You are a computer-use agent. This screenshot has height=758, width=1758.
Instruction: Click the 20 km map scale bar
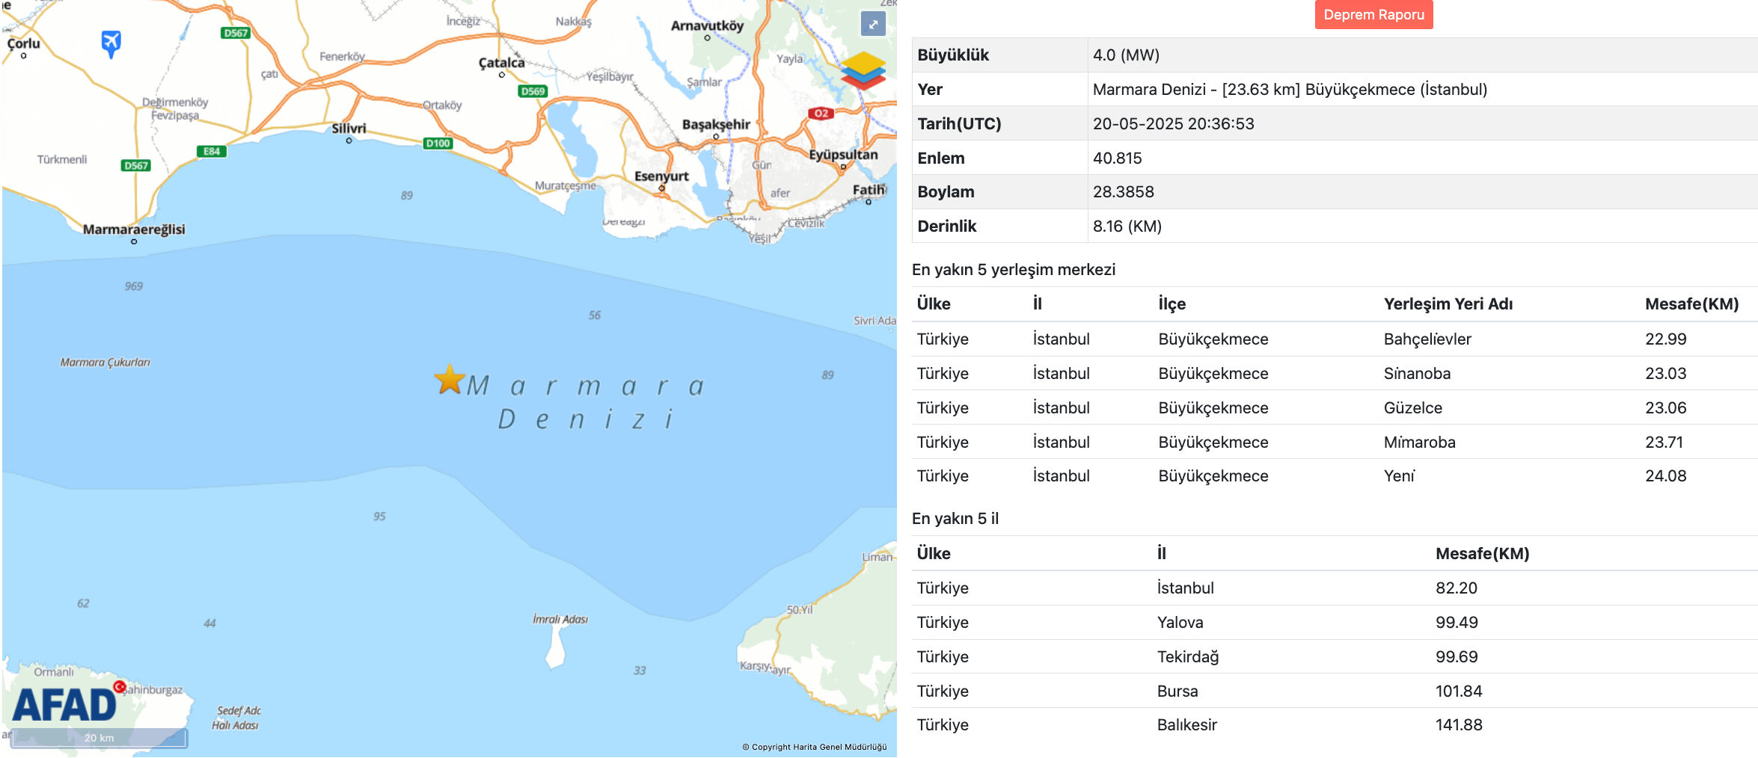pyautogui.click(x=101, y=737)
